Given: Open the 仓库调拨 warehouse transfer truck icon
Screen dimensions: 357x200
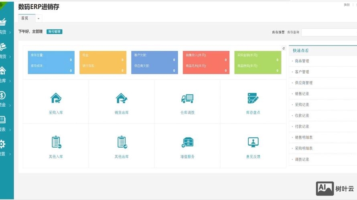Looking at the screenshot, I should pyautogui.click(x=187, y=98).
